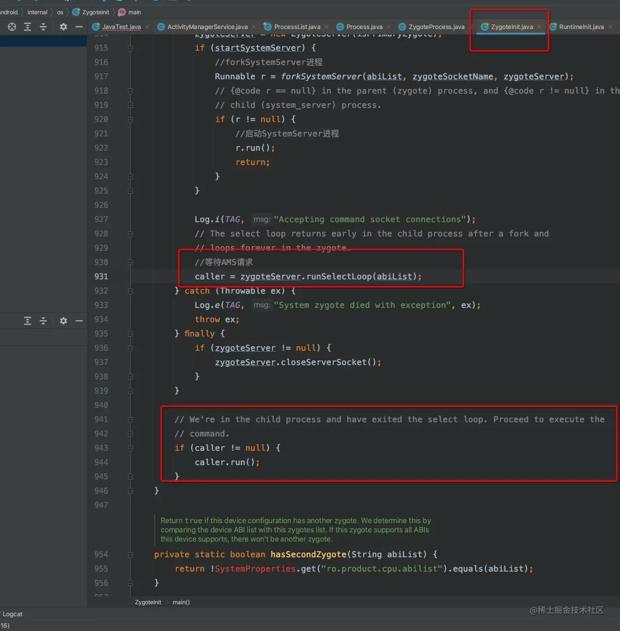Collapse the if block at line 920
This screenshot has width=620, height=631.
pyautogui.click(x=130, y=119)
